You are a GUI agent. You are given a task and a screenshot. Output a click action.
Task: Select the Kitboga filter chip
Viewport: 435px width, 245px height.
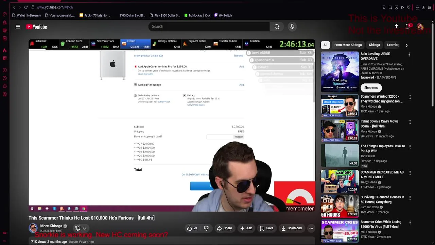point(374,45)
